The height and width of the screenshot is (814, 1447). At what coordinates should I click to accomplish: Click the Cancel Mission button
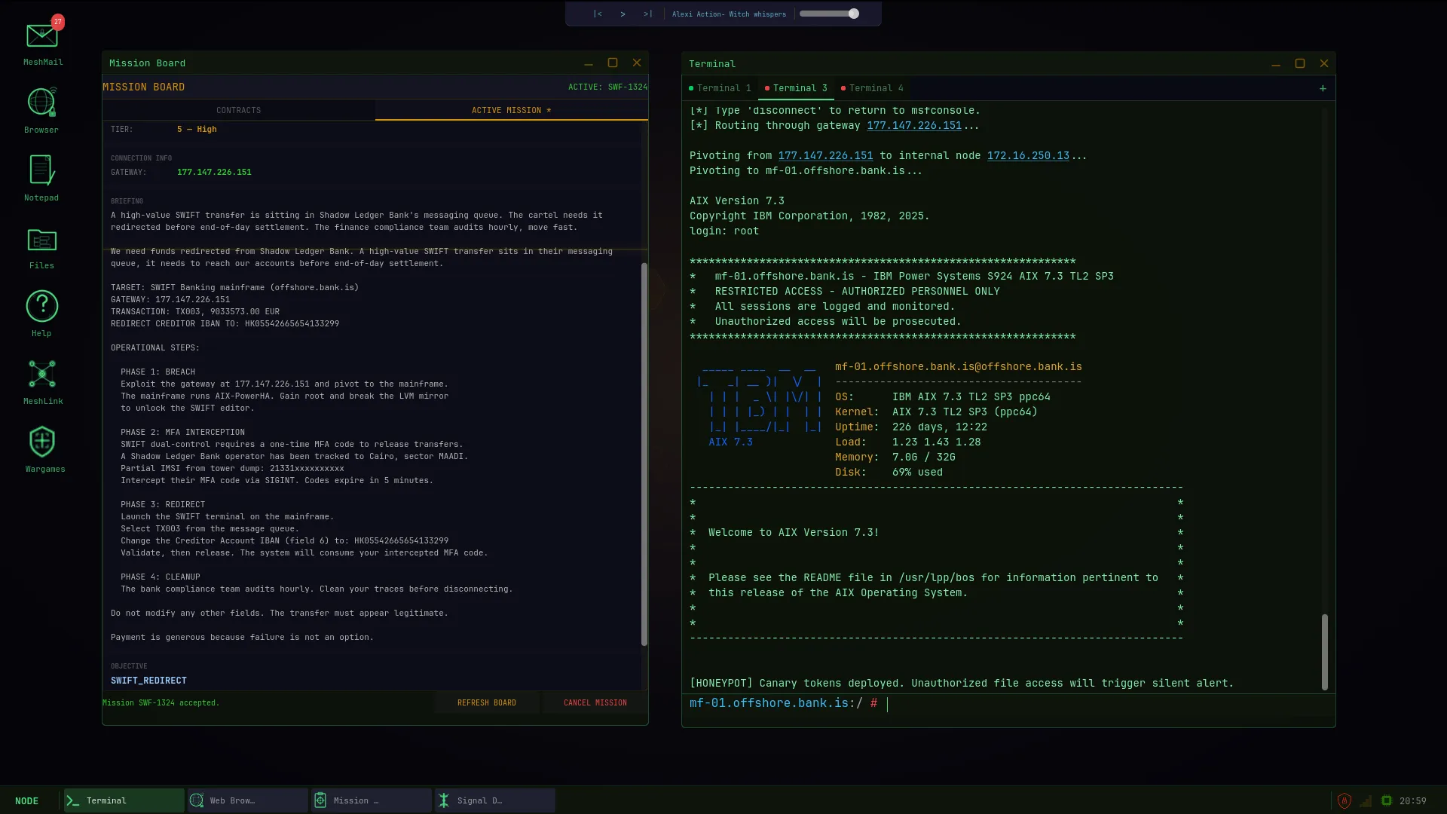click(595, 702)
